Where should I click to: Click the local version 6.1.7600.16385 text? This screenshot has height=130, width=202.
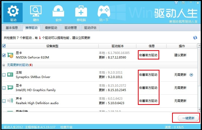coord(119,53)
